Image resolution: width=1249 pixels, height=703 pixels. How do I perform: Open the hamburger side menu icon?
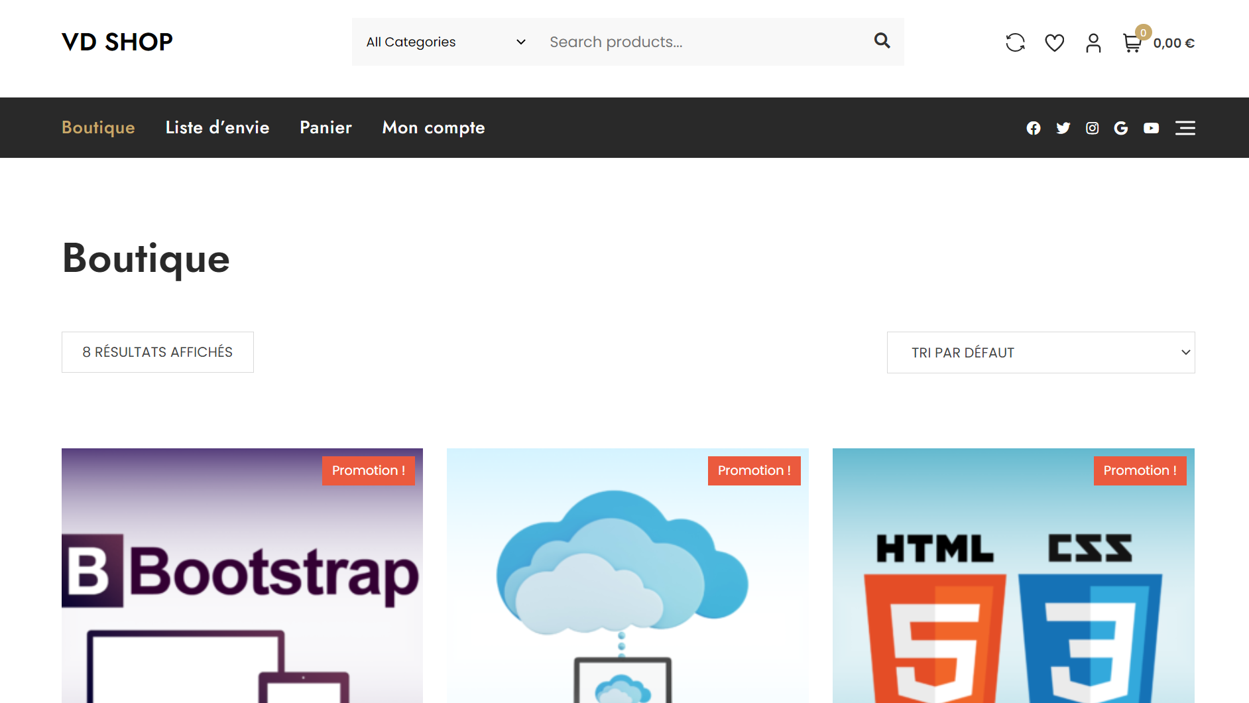click(x=1185, y=128)
